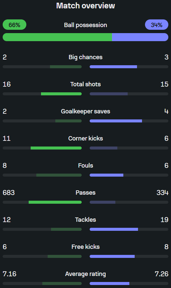Click the green Corner kicks bar

click(56, 148)
